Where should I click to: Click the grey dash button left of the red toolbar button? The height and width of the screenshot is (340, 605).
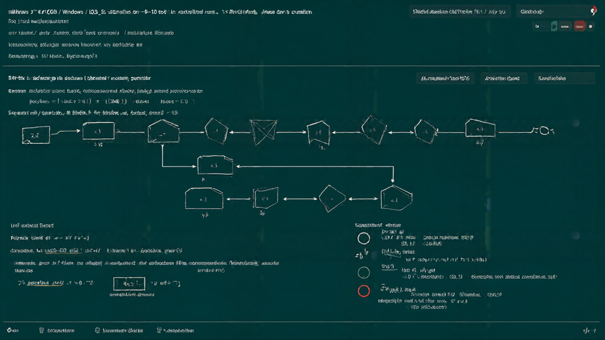pyautogui.click(x=565, y=26)
